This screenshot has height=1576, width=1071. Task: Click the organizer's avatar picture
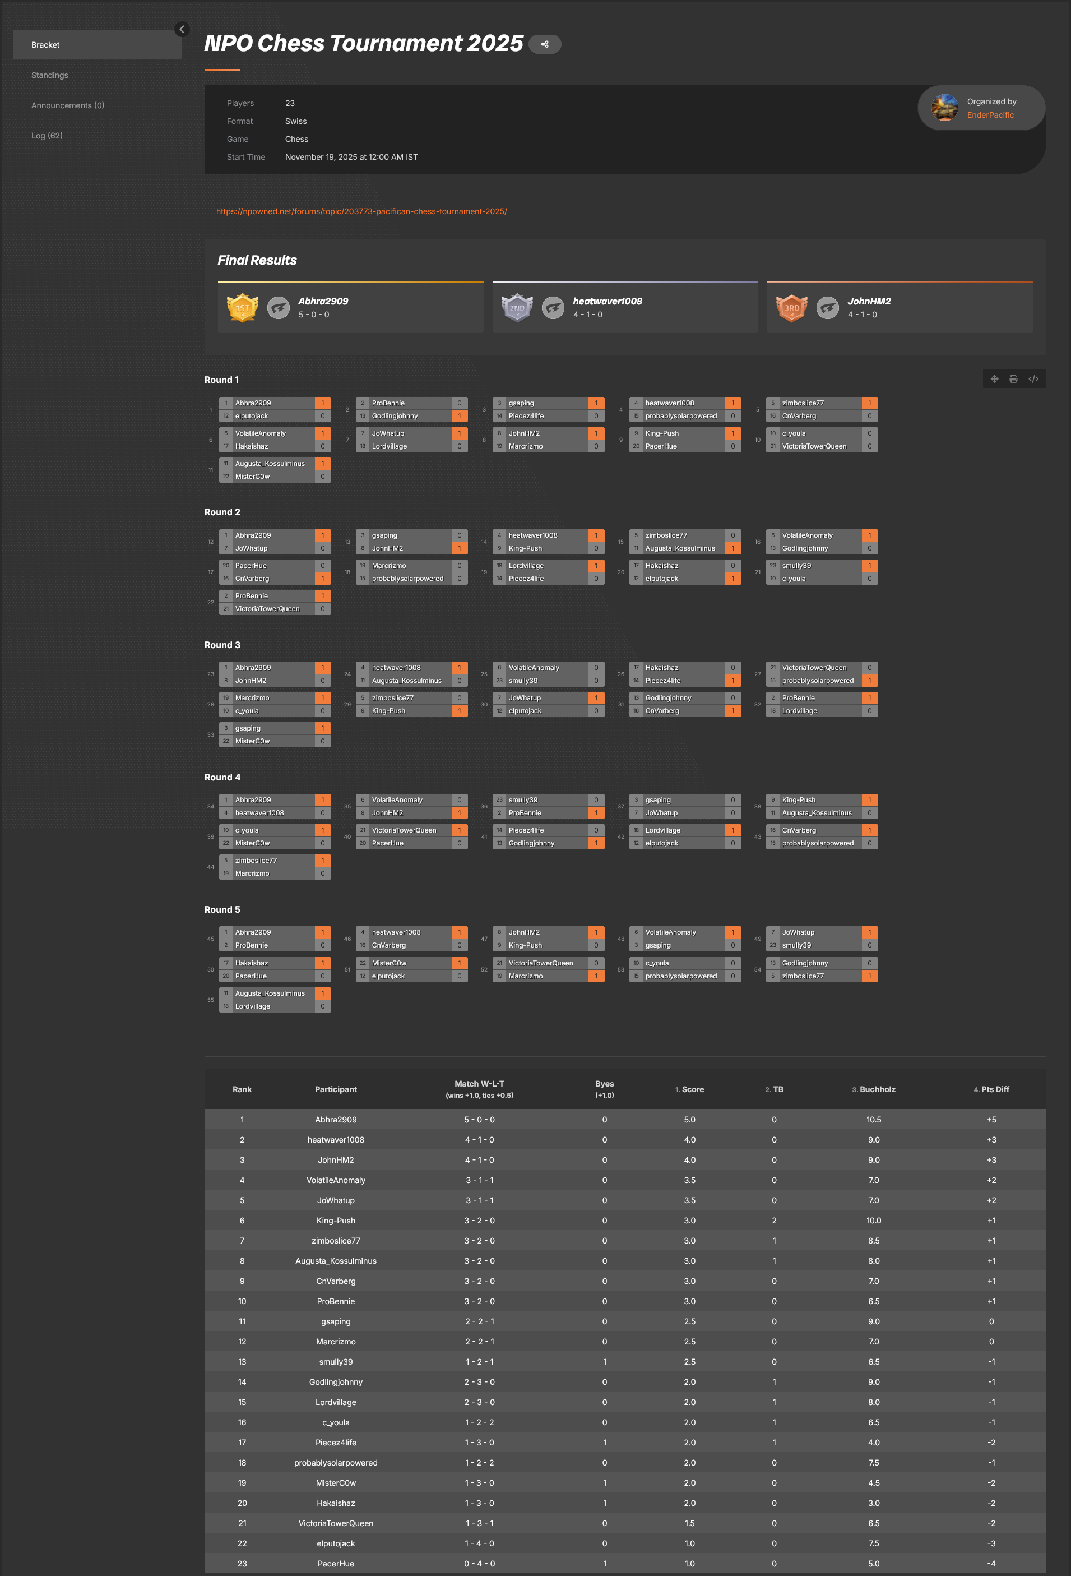[944, 108]
